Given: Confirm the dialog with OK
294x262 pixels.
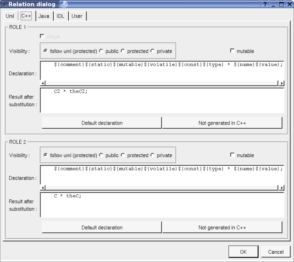Looking at the screenshot, I should (244, 252).
